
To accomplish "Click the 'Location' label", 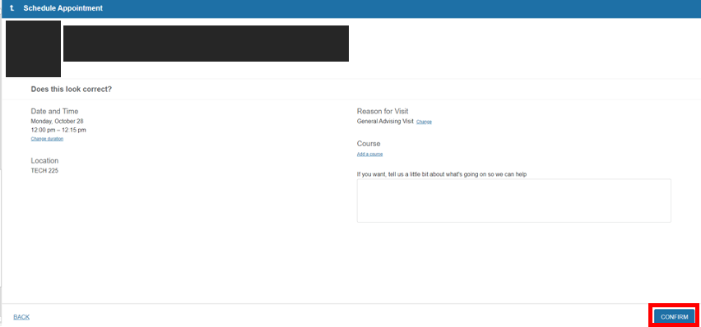I will (x=44, y=160).
